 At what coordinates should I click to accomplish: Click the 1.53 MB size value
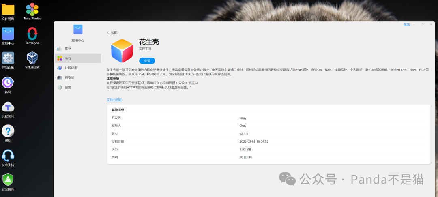click(245, 150)
